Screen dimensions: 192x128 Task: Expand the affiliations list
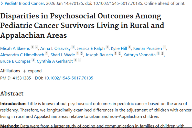coord(32,71)
